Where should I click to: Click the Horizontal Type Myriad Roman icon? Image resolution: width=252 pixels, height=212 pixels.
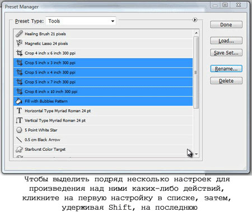(19, 110)
